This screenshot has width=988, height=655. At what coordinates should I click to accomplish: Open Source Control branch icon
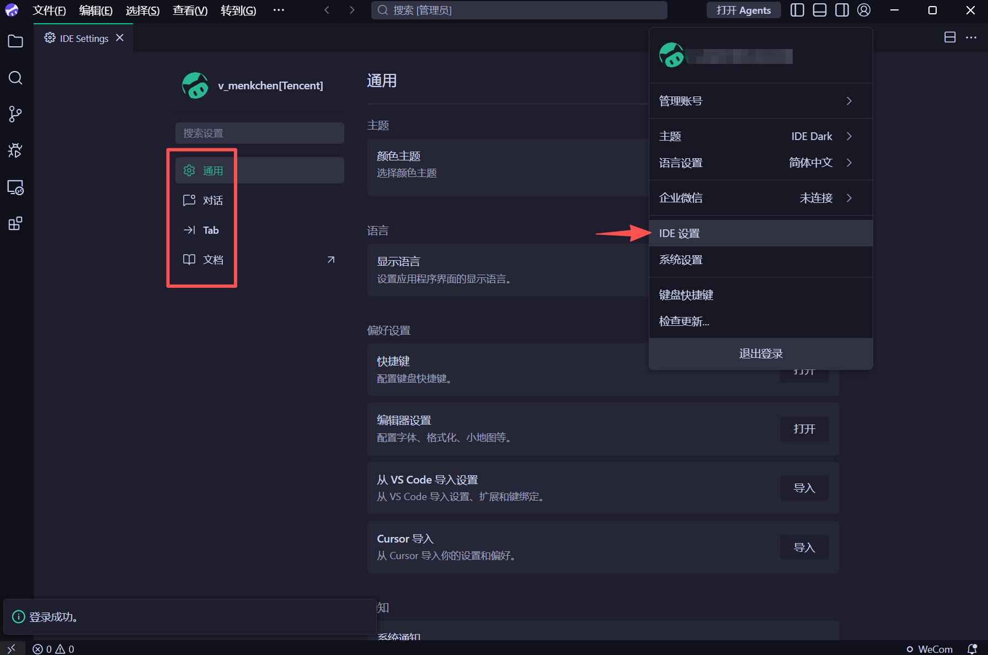15,114
